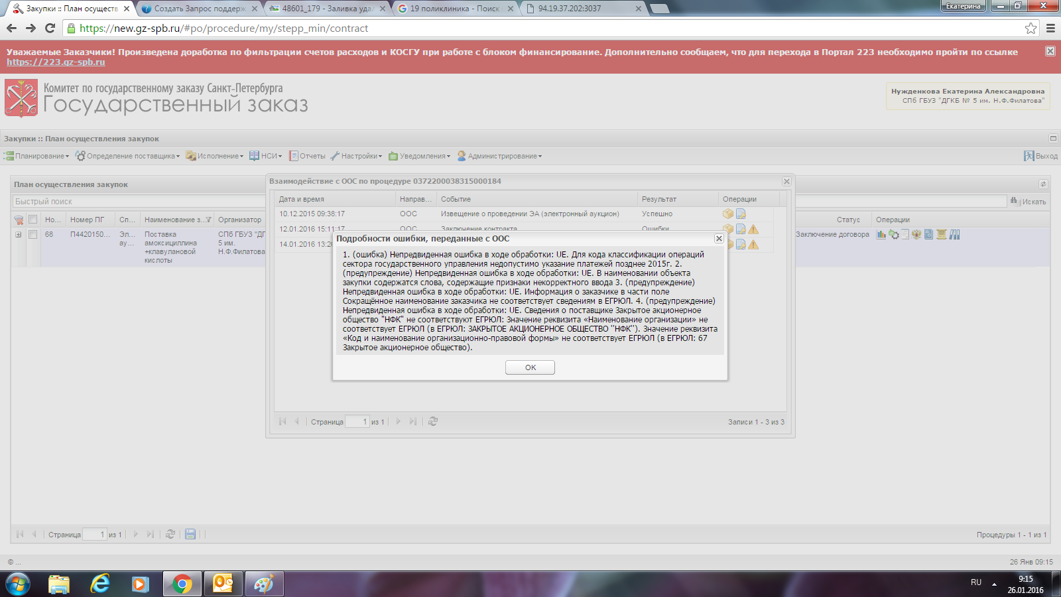Open the Настройки menu

(x=357, y=156)
